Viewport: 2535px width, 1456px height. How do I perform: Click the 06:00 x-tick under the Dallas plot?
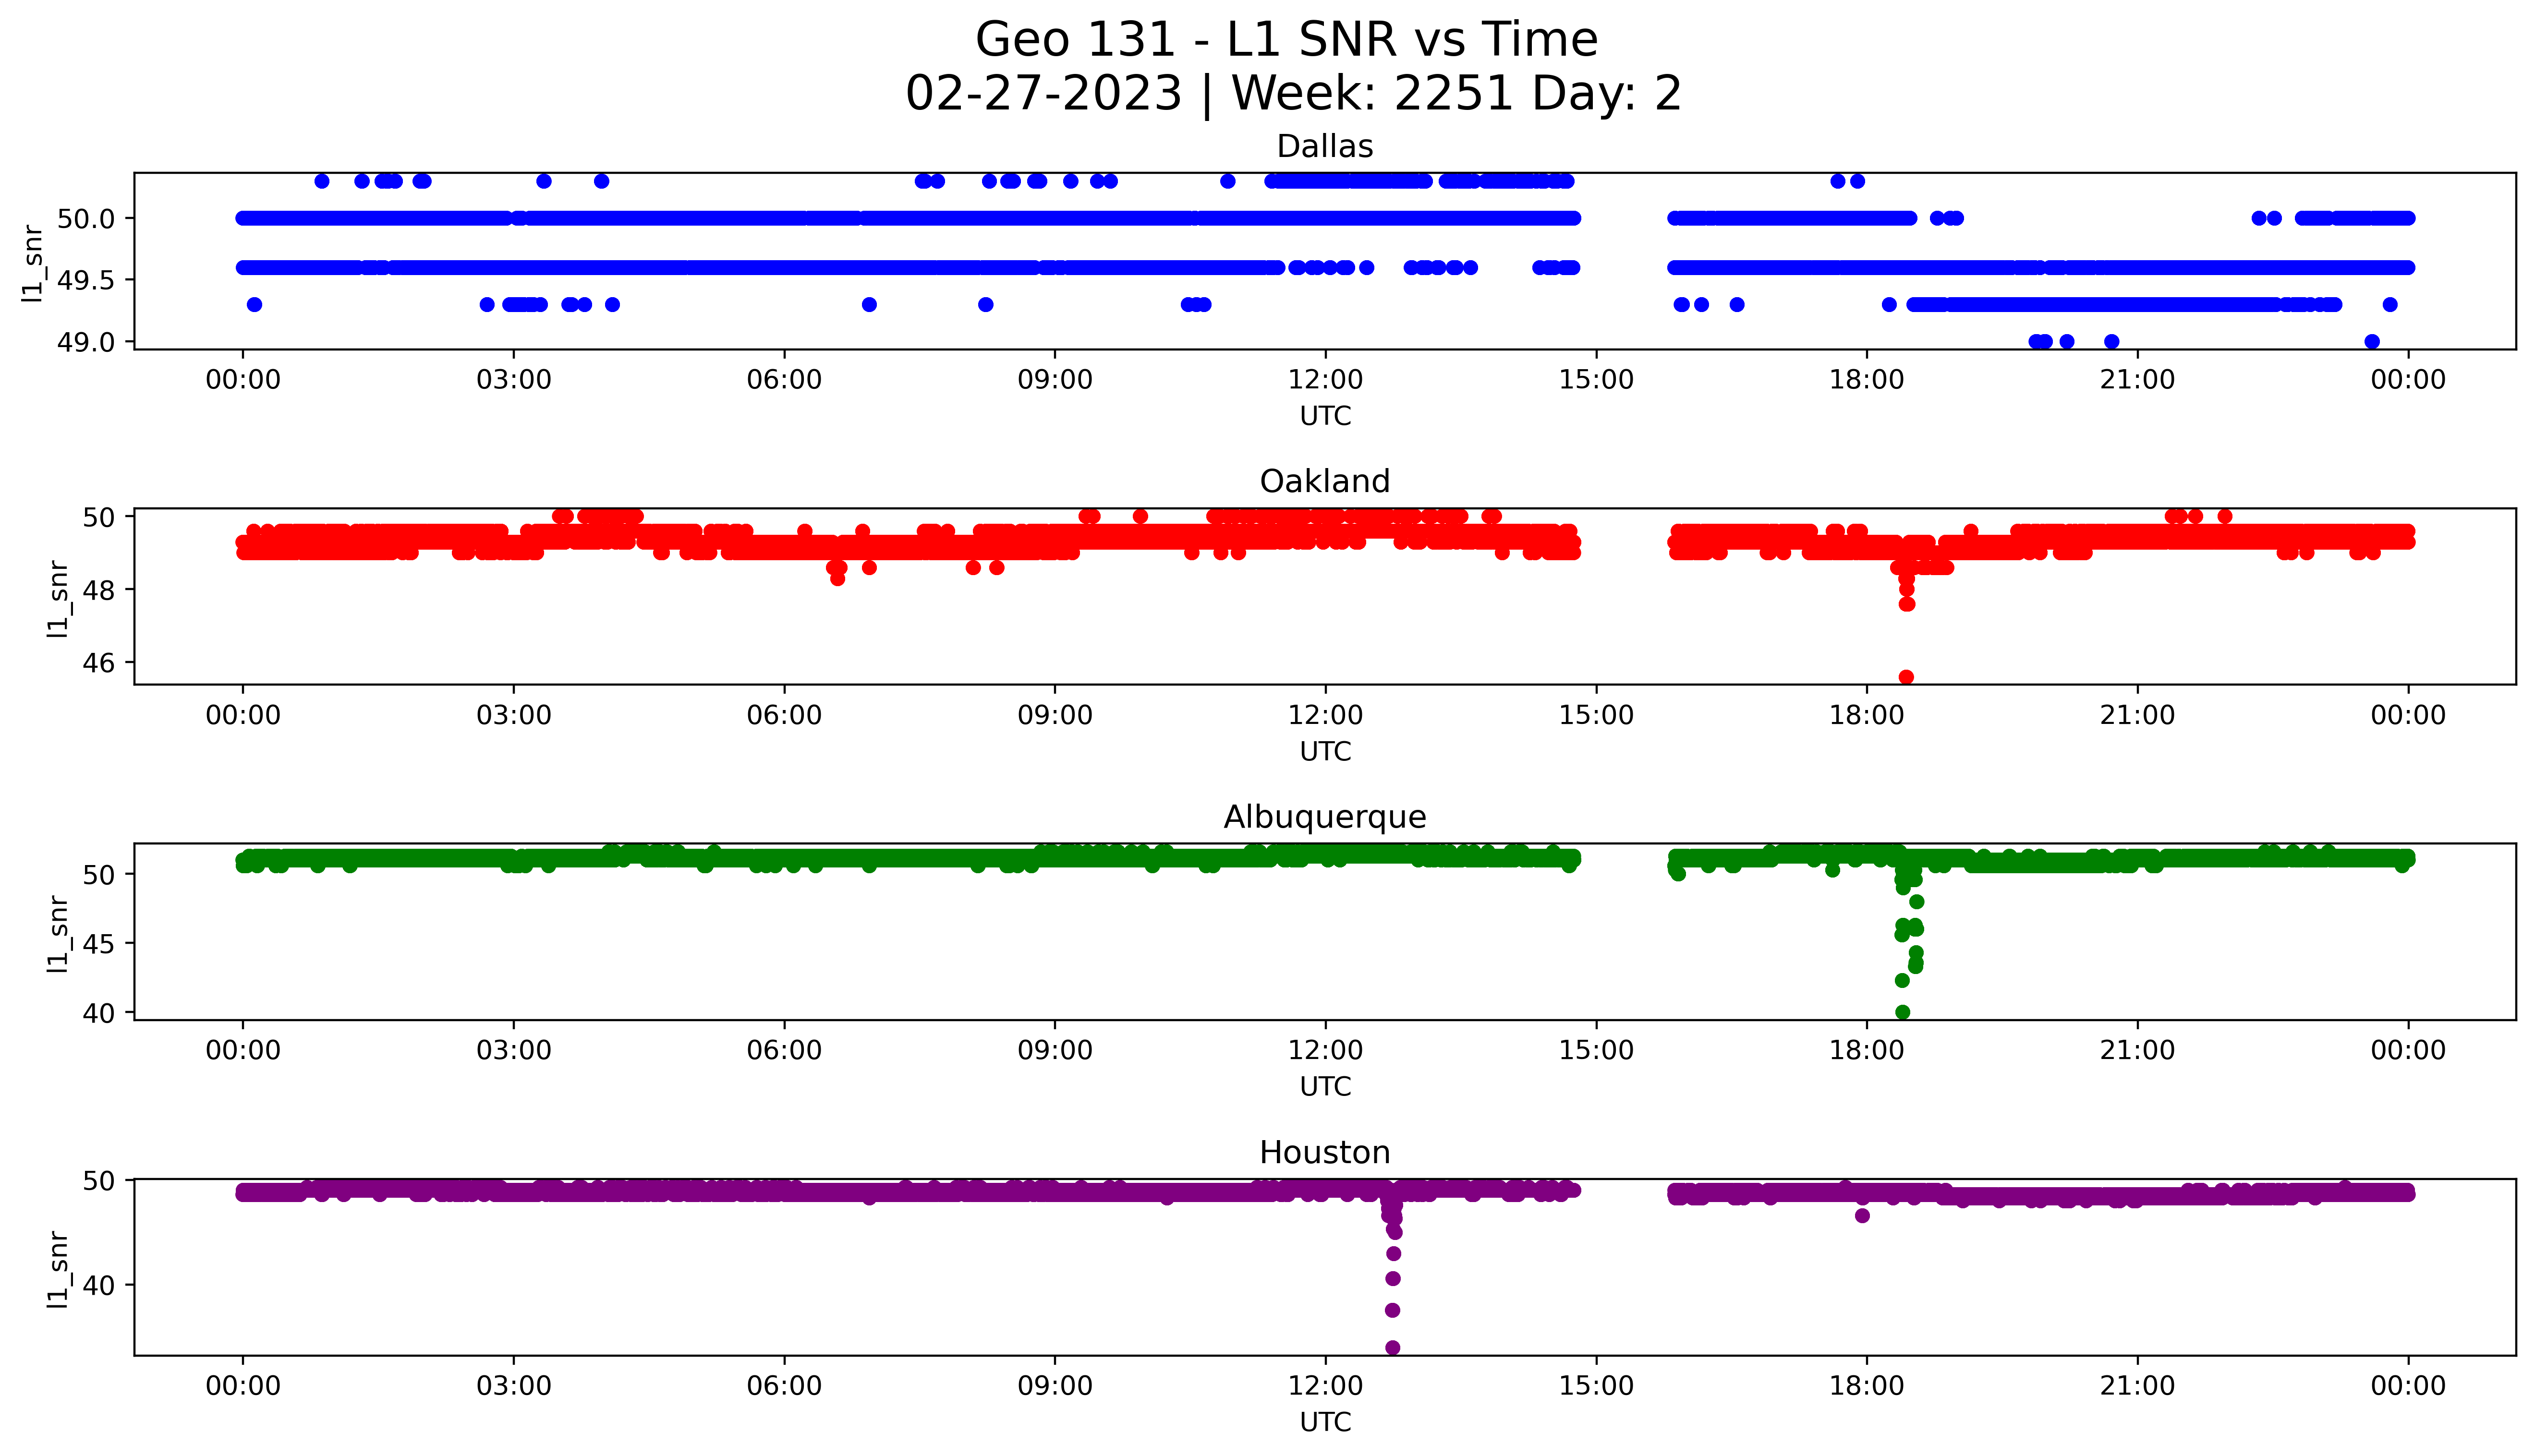(x=784, y=380)
